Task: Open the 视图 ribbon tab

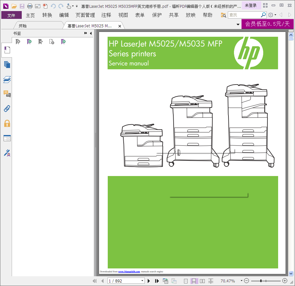Action: click(123, 15)
